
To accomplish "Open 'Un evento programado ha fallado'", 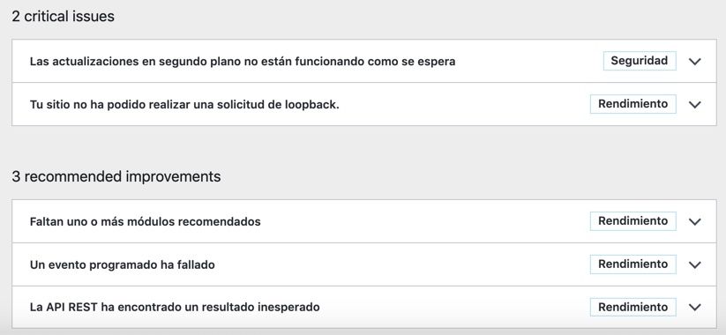I will (x=123, y=265).
